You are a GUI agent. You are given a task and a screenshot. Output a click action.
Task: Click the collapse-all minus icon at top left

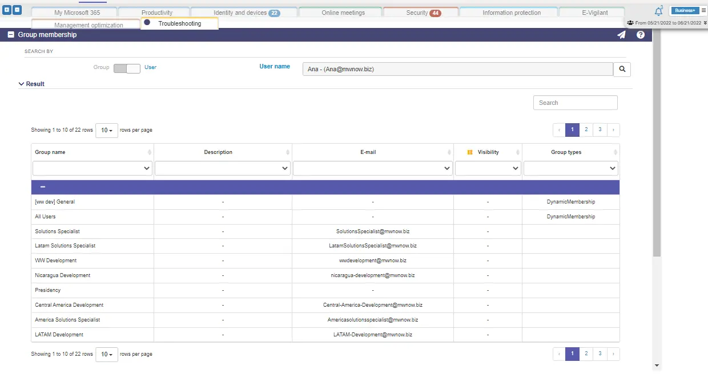coord(17,10)
